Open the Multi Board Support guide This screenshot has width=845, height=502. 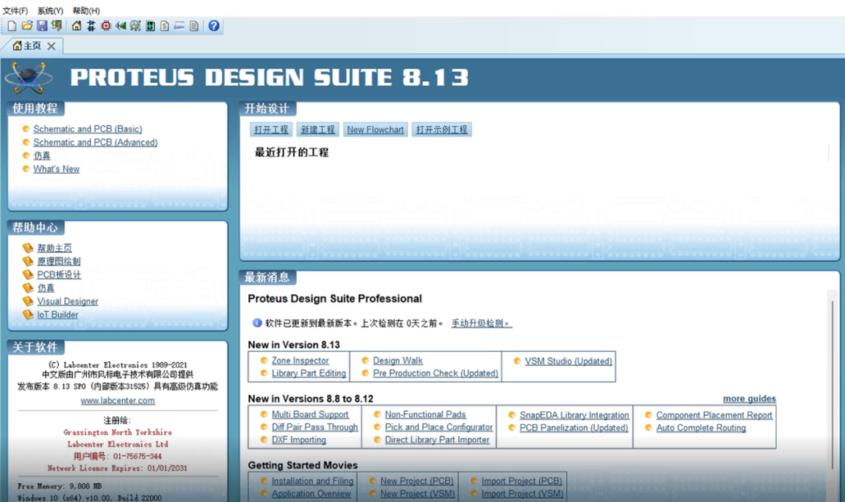pos(311,414)
